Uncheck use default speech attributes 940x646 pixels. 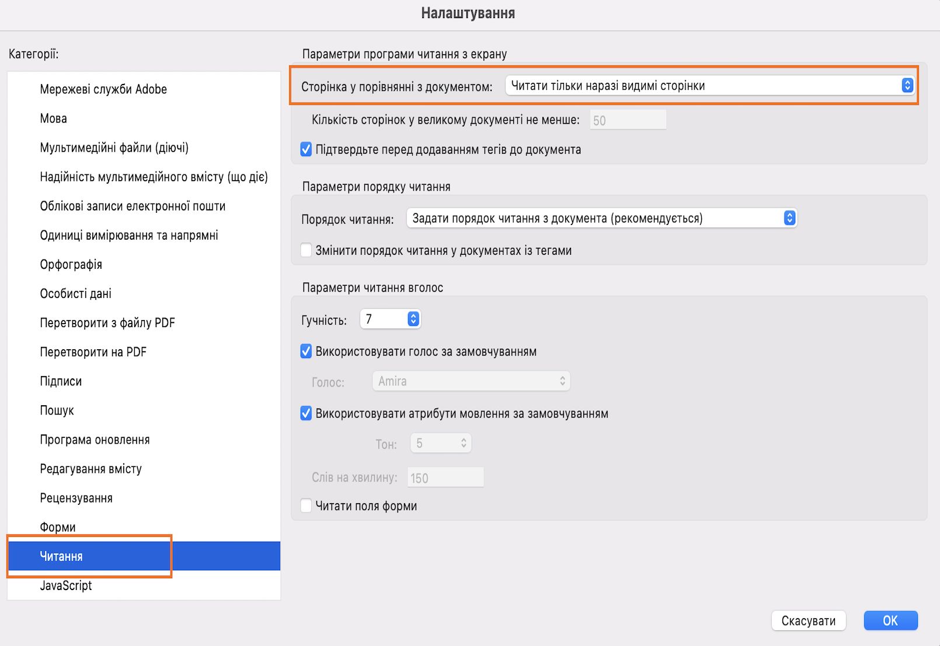point(306,413)
